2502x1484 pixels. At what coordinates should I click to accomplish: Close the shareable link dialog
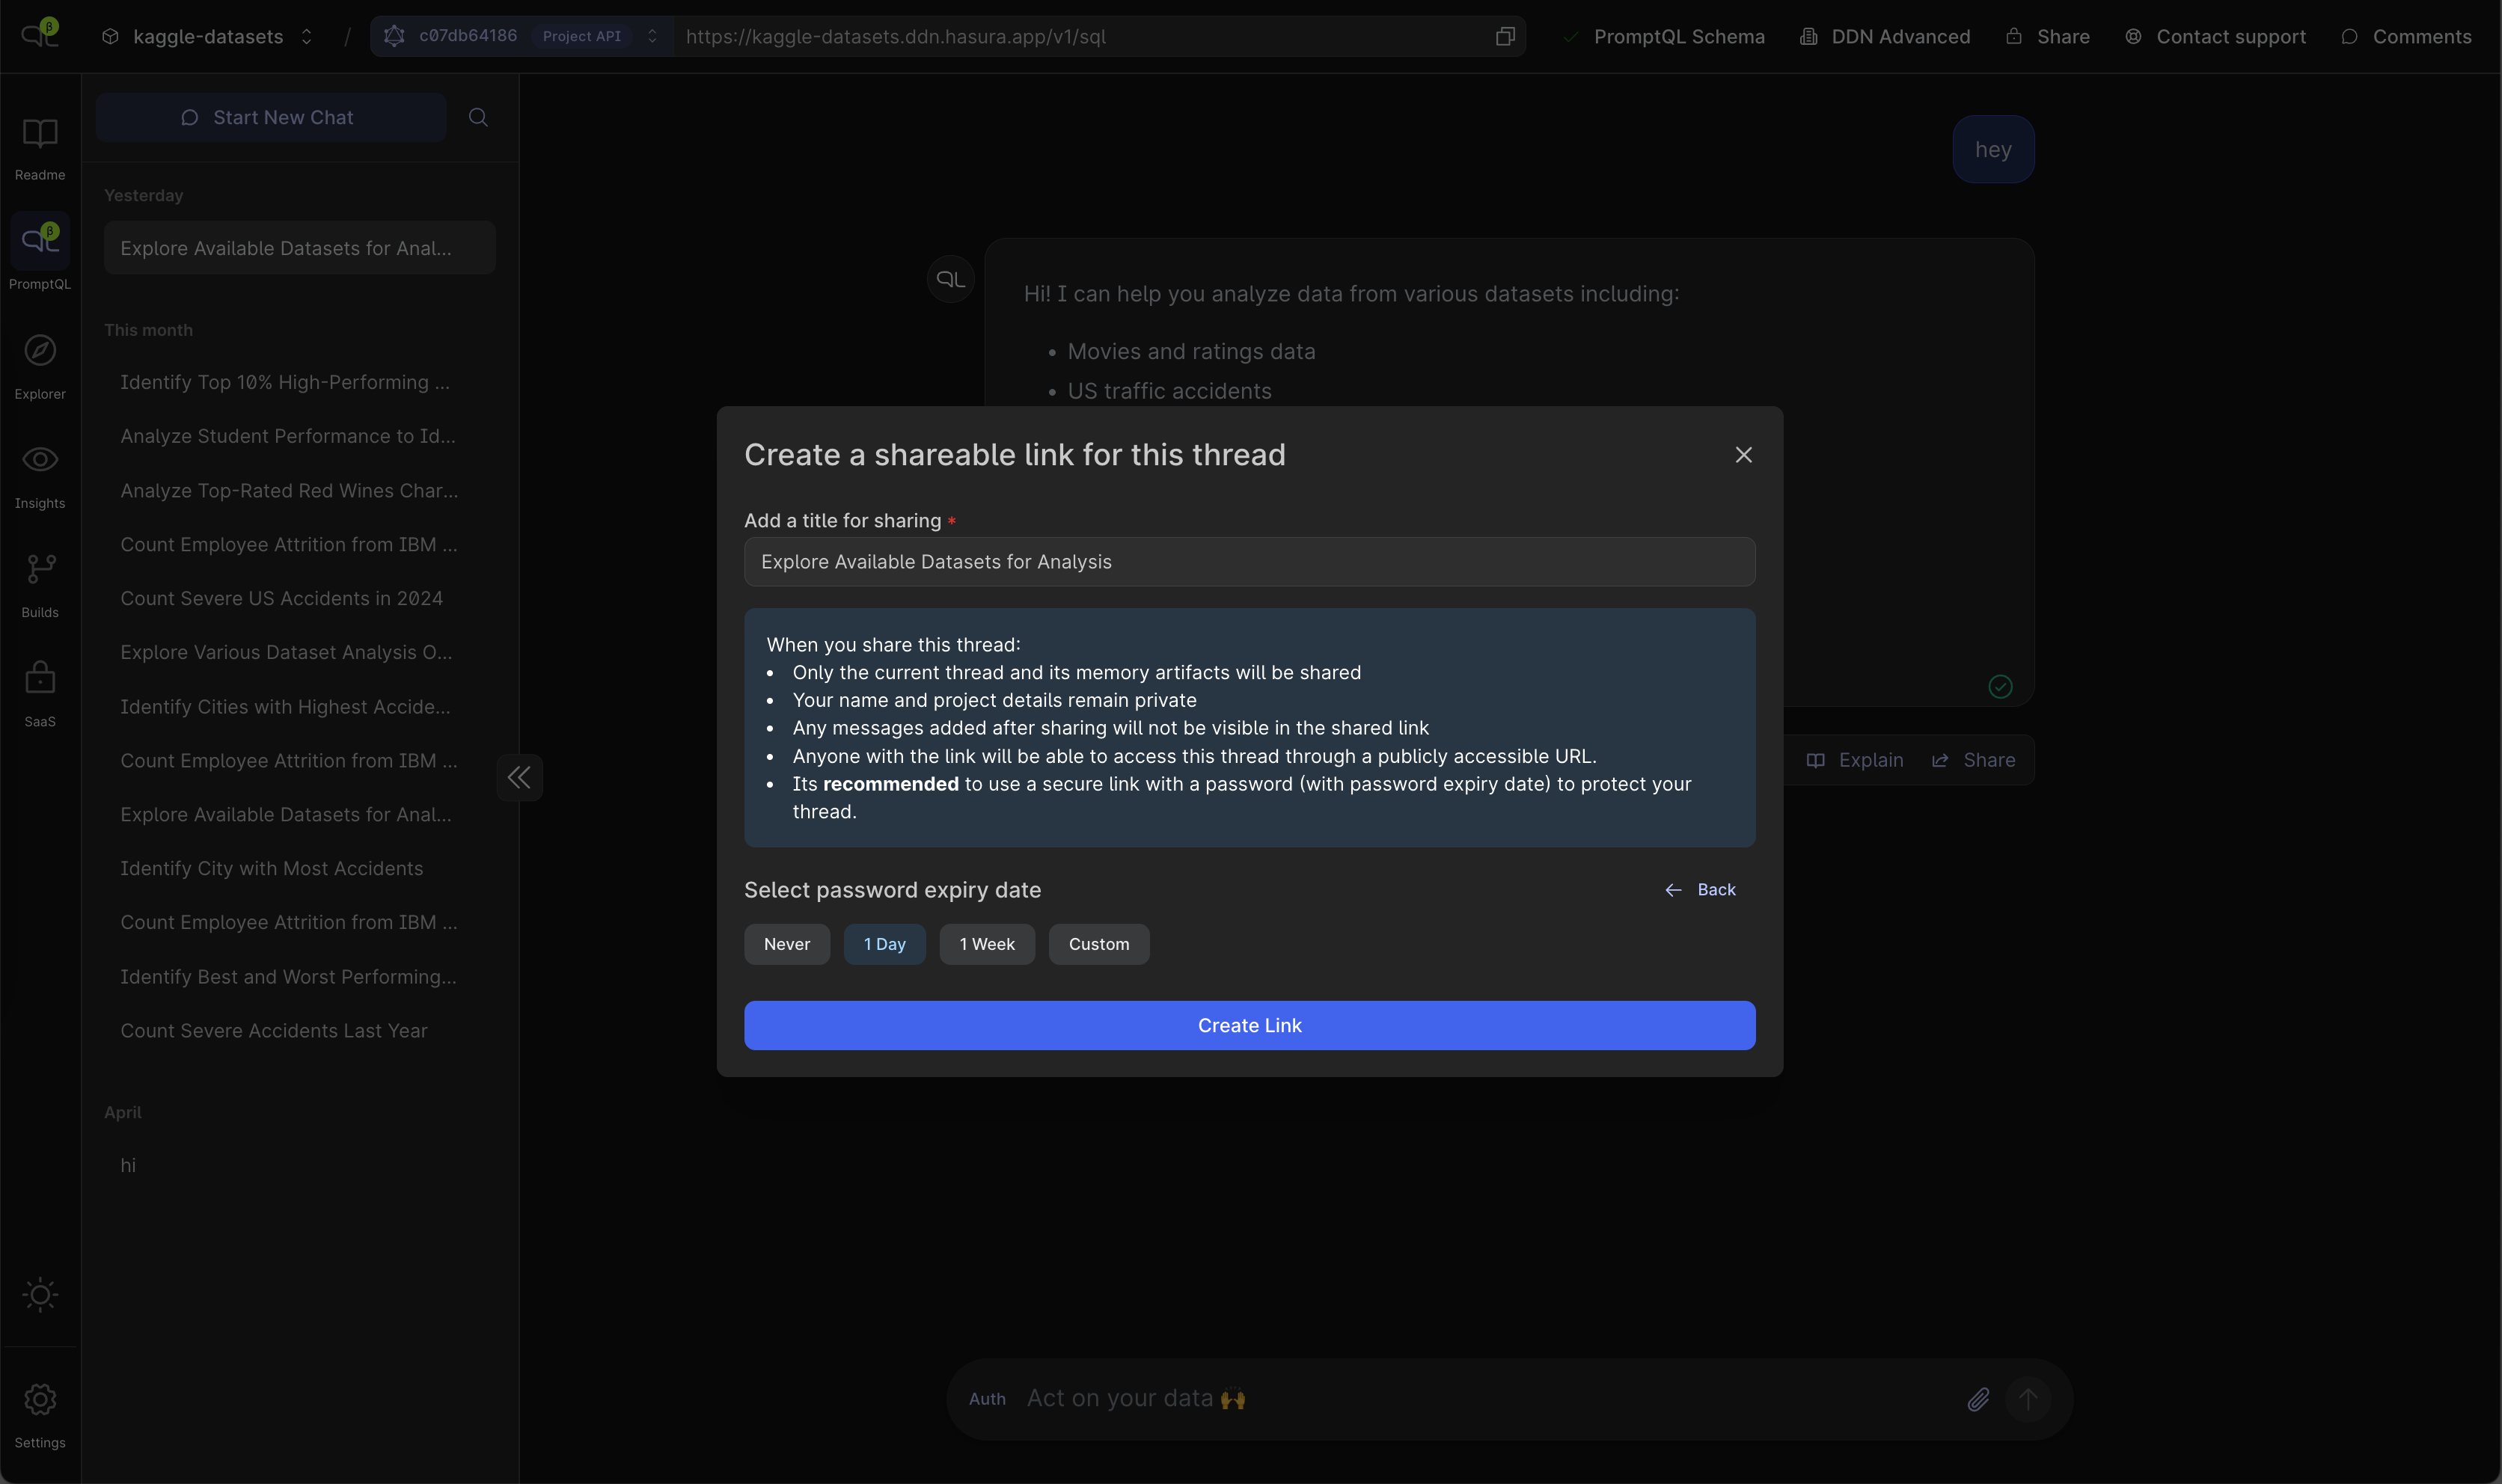[x=1743, y=455]
